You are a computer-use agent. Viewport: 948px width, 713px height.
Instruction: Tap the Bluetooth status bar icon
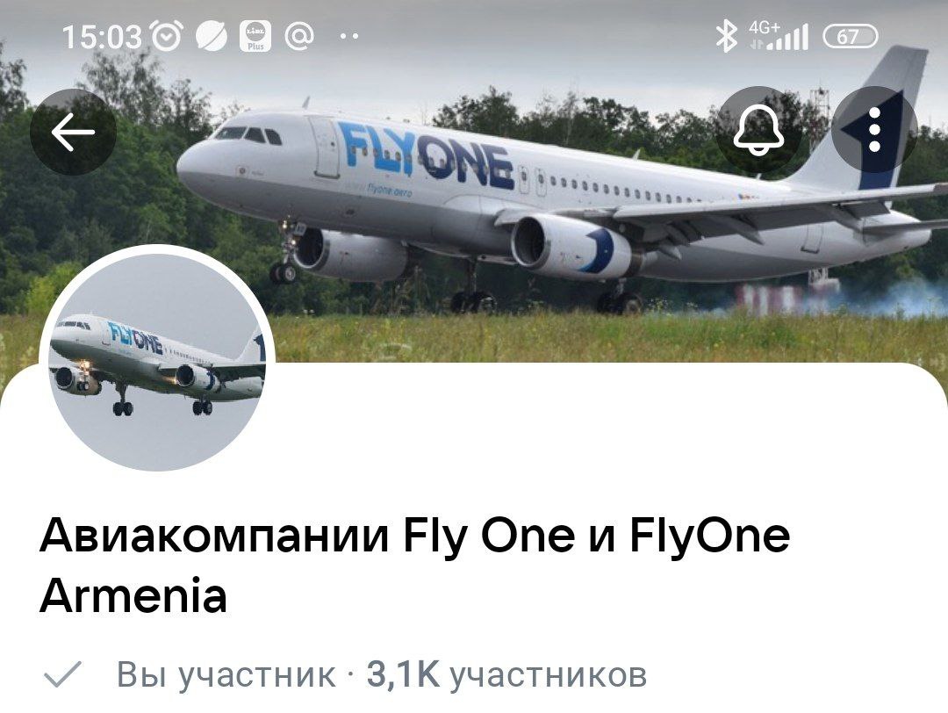726,36
